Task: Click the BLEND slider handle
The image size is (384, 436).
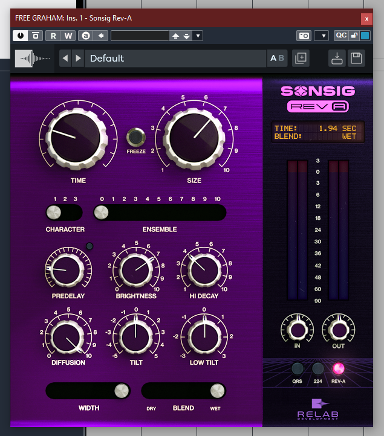Action: click(216, 391)
